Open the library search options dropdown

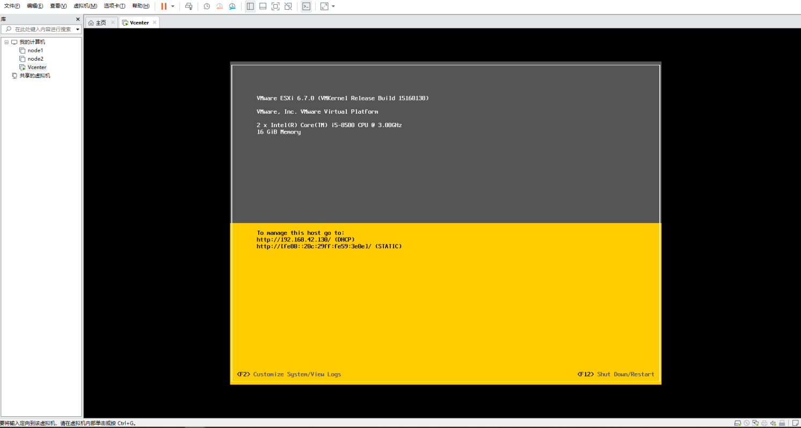[78, 29]
